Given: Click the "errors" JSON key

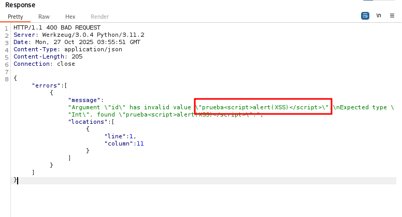Looking at the screenshot, I should coord(46,85).
